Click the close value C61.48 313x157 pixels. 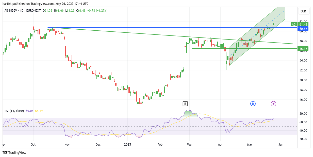point(81,11)
